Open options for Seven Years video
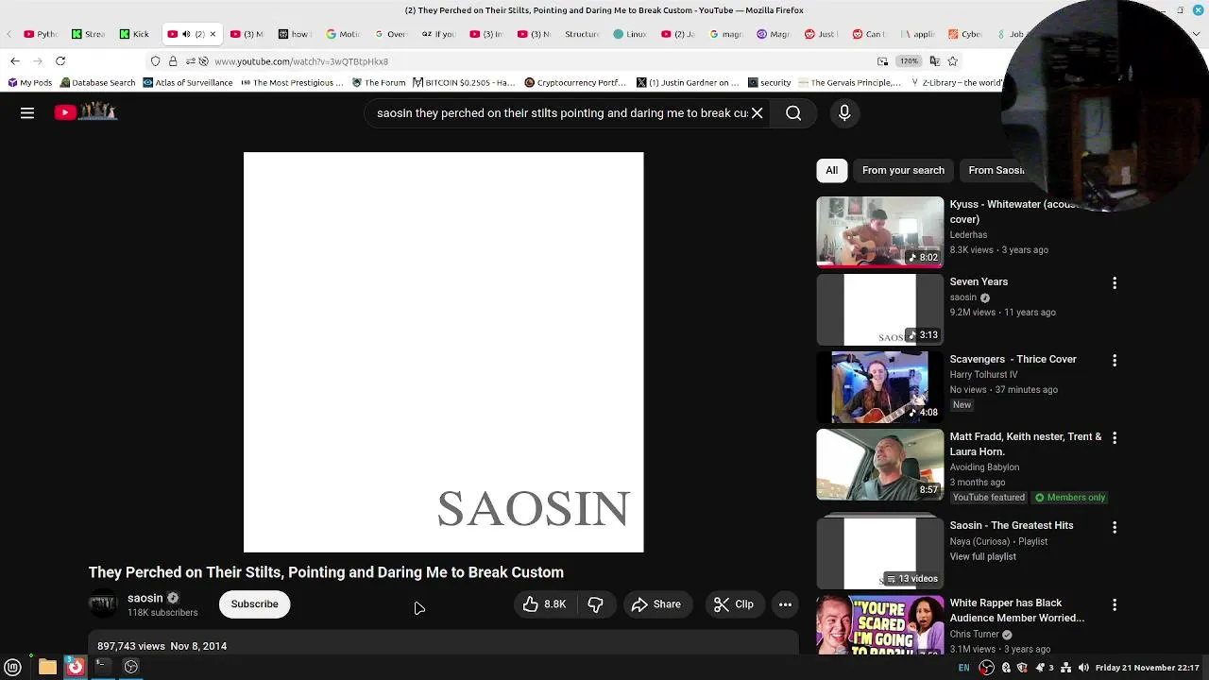1209x680 pixels. click(x=1115, y=283)
